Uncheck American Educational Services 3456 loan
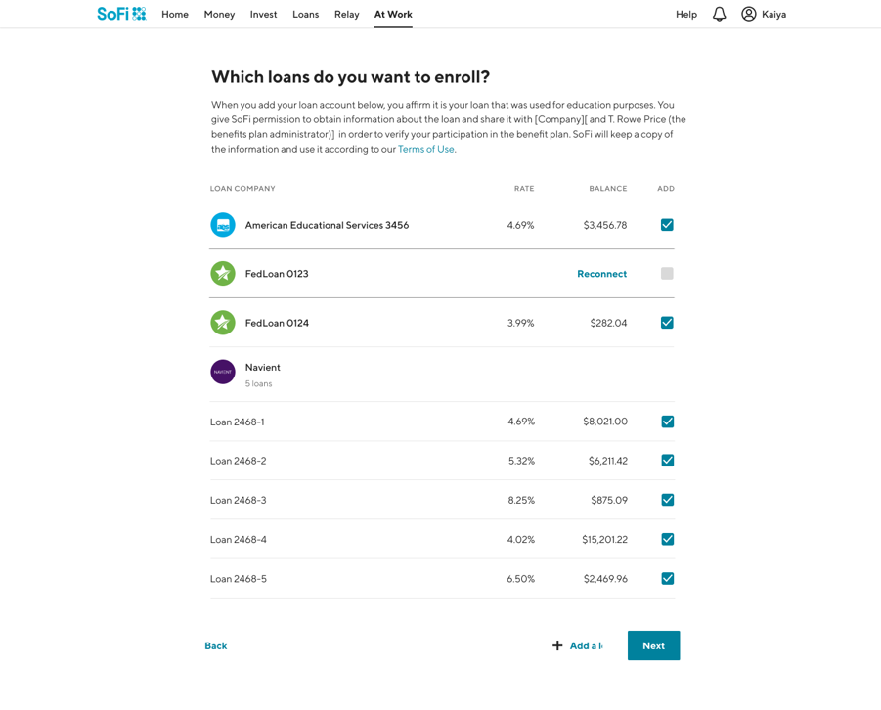 667,225
